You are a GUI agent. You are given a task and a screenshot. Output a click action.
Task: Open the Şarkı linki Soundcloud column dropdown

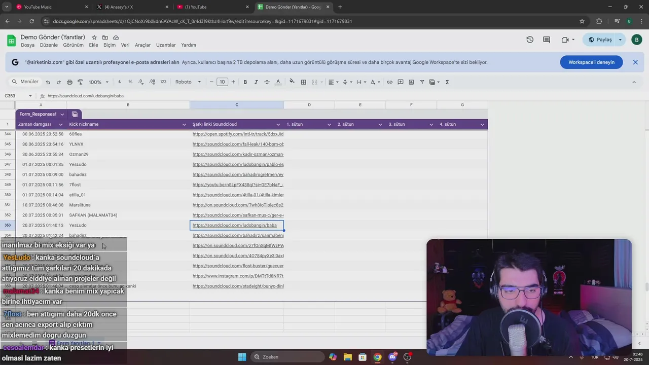click(x=278, y=125)
